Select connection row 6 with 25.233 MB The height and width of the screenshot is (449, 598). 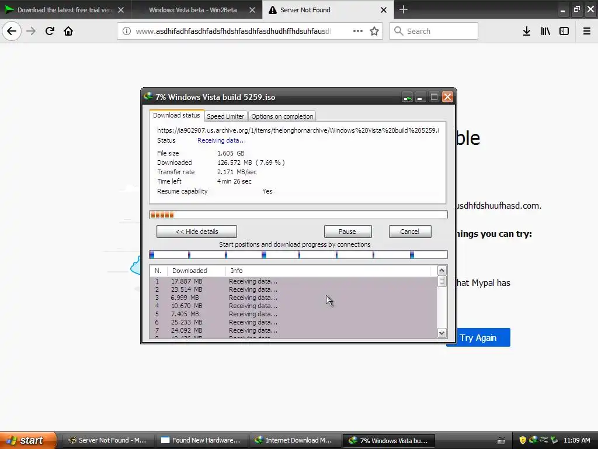point(293,322)
